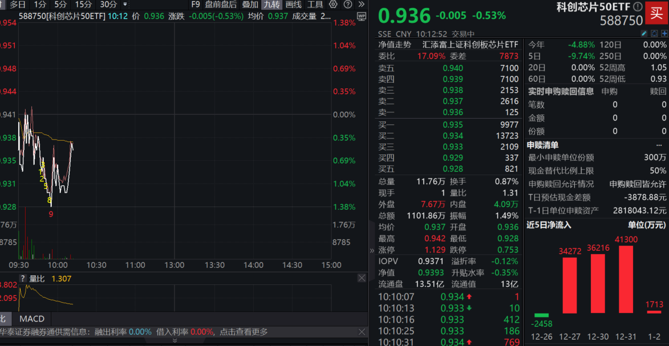Image resolution: width=669 pixels, height=346 pixels.
Task: Expand the toolbar overflow chevron
Action: point(362,4)
